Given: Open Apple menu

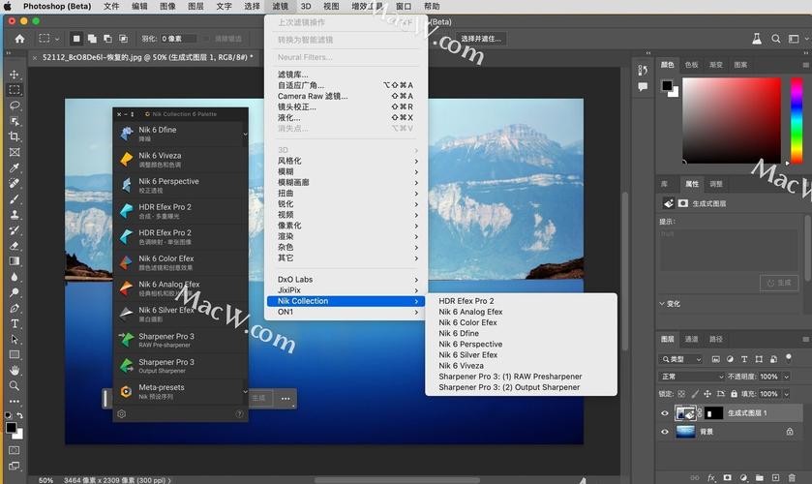Looking at the screenshot, I should [7, 6].
